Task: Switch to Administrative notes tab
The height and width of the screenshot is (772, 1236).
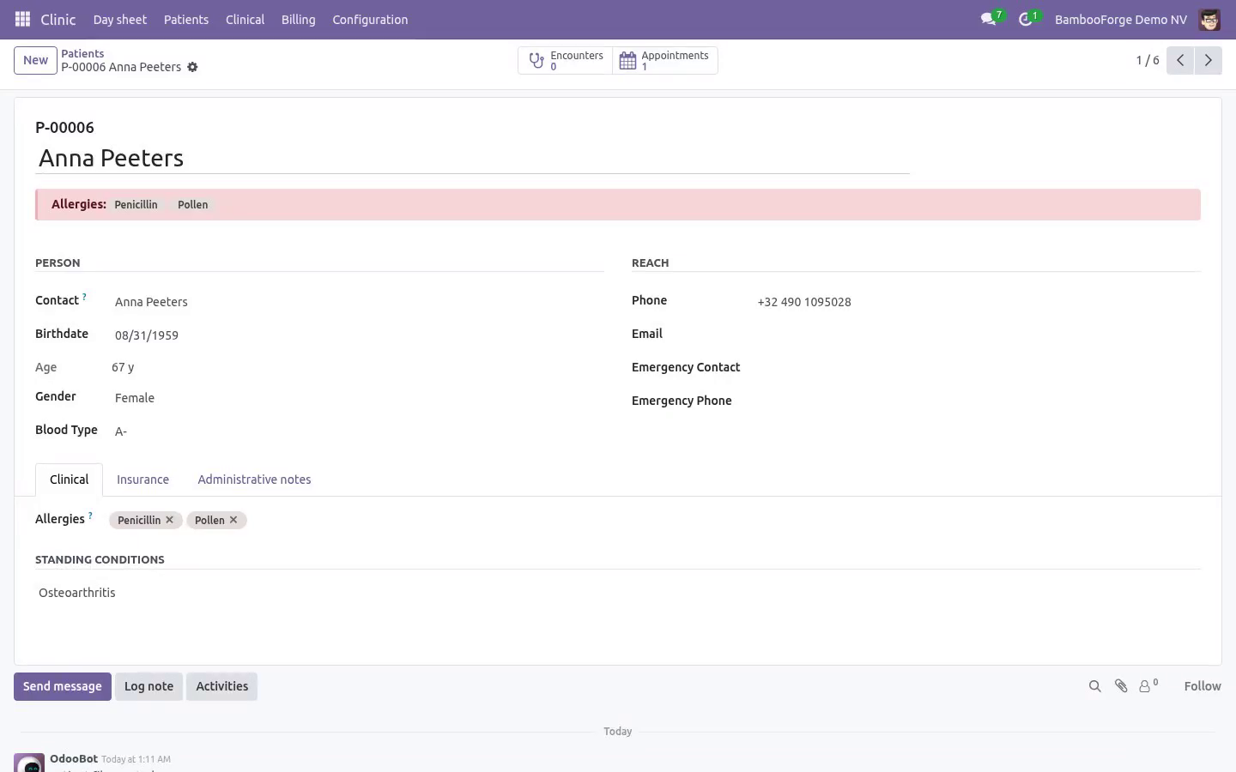Action: 254,479
